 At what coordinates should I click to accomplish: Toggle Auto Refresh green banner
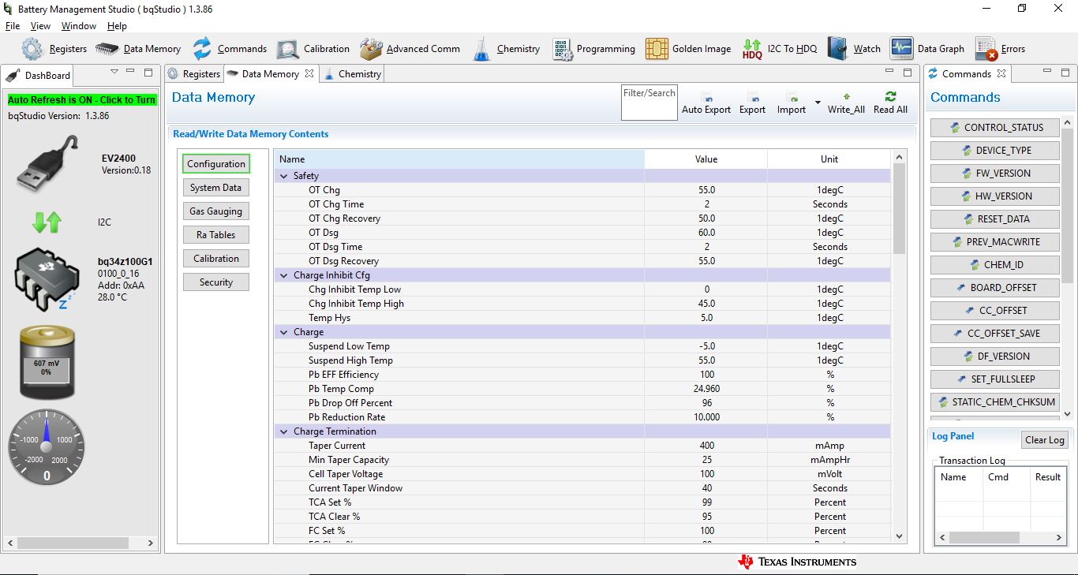point(82,100)
